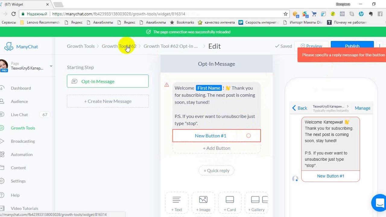Viewport: 386px width, 217px height.
Task: Open the ManyChat logo home link
Action: 21,47
